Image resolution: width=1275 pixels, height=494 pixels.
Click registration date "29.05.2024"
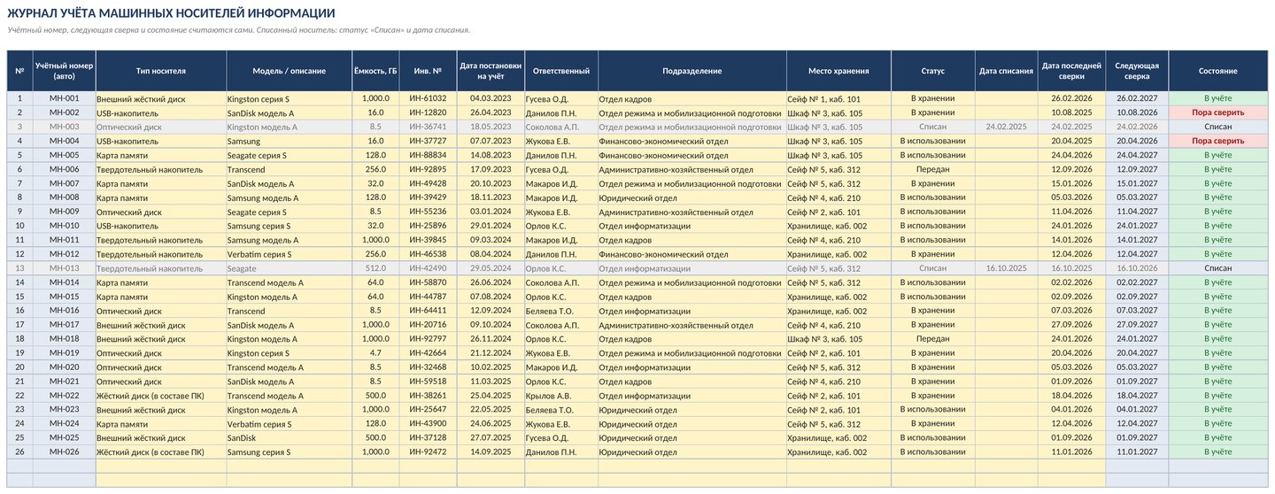pyautogui.click(x=491, y=268)
